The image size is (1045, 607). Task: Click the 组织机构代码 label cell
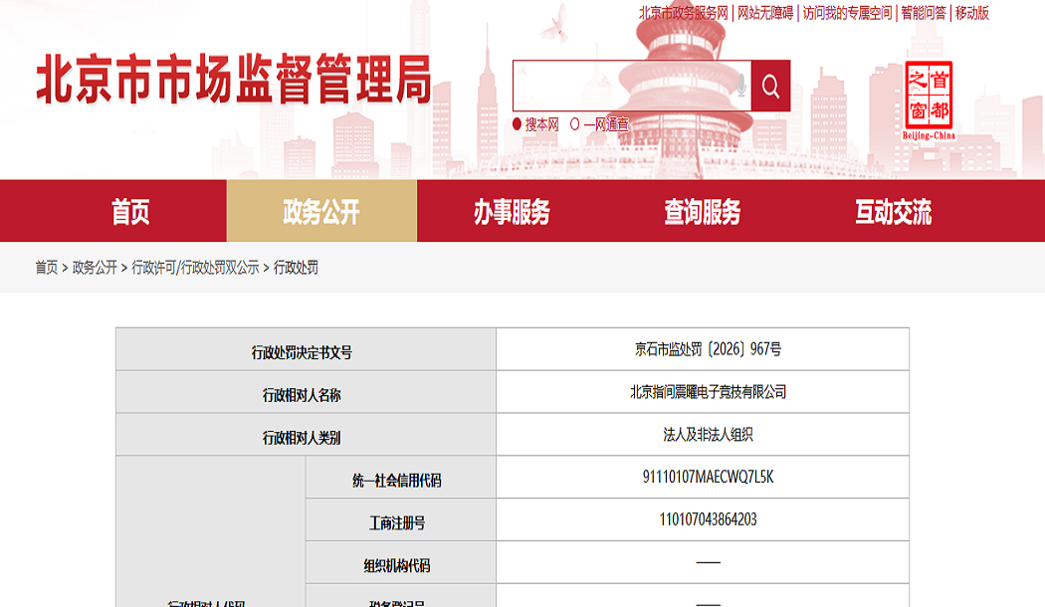click(400, 562)
